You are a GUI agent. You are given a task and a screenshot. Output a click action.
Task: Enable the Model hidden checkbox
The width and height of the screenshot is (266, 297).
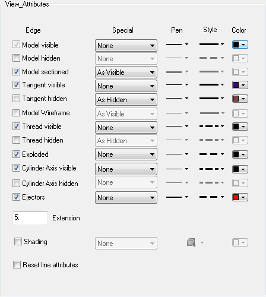16,58
